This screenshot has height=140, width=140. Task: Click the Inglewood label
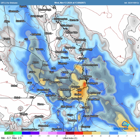[65, 89]
